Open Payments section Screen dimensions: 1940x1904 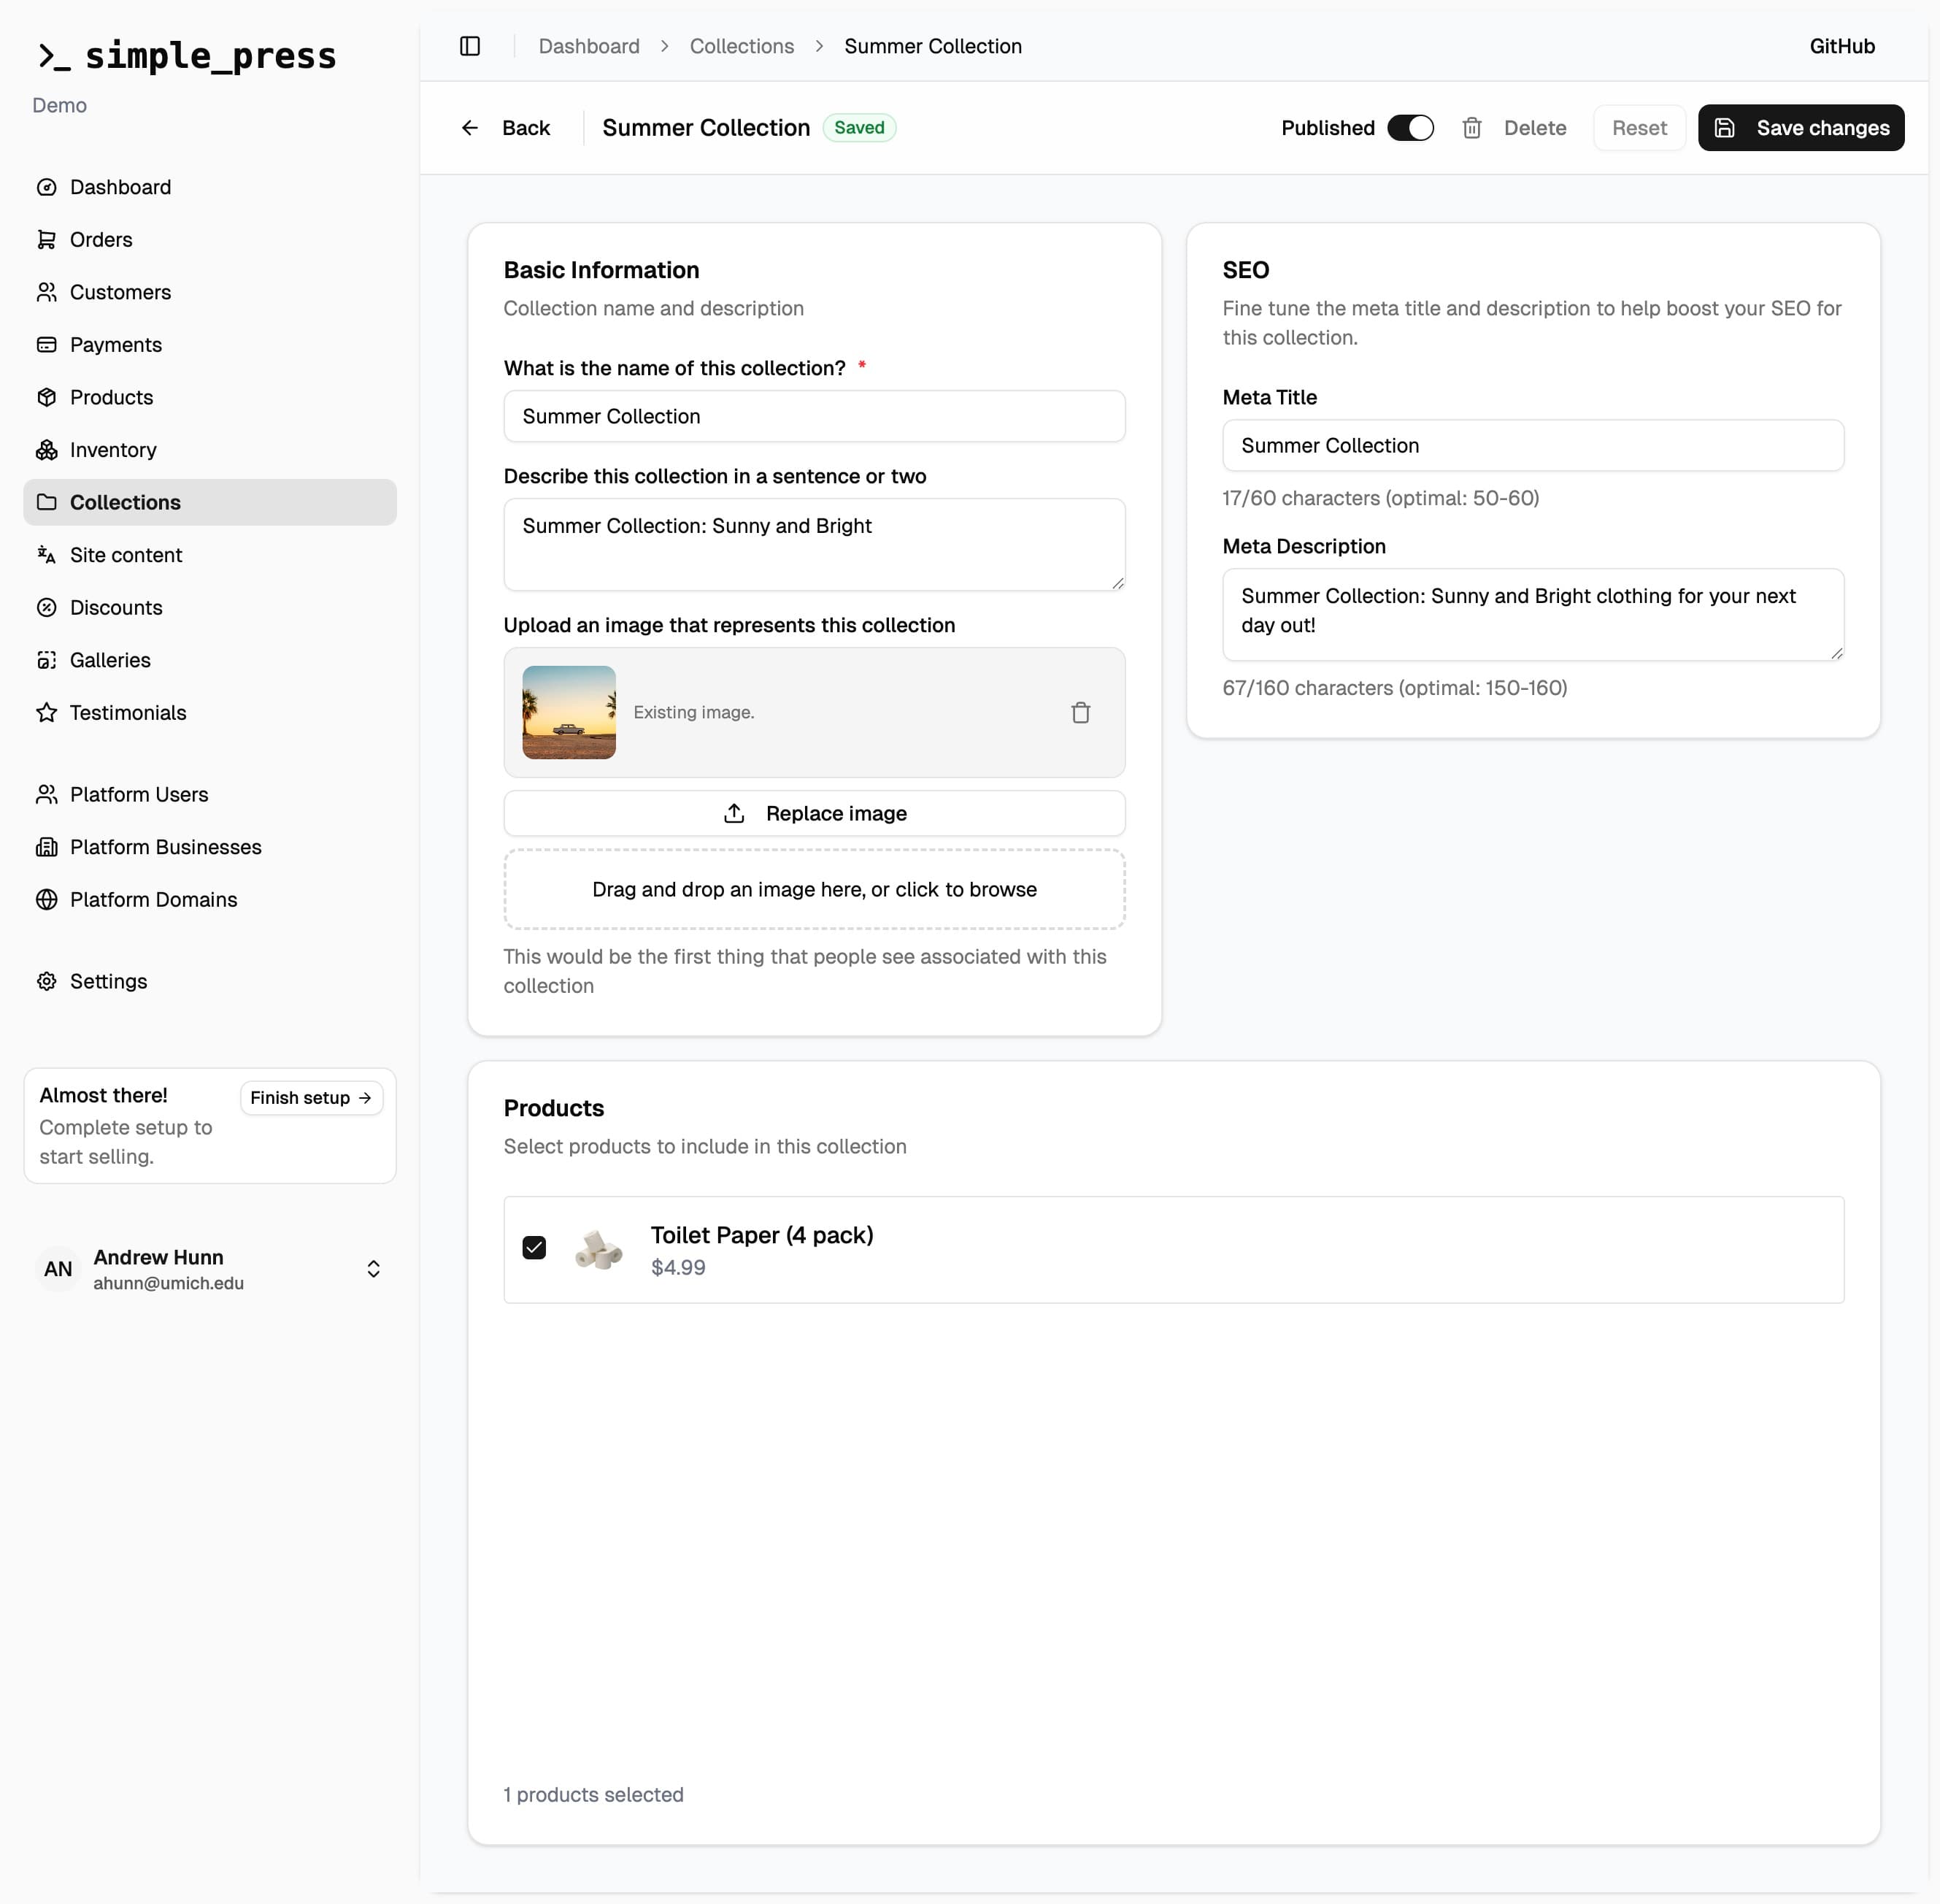coord(210,345)
